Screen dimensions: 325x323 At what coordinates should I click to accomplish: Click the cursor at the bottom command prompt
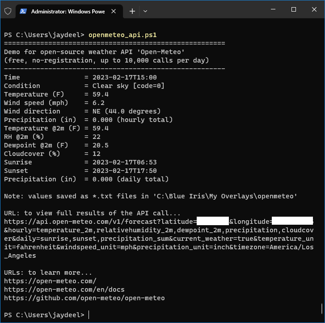pyautogui.click(x=89, y=315)
